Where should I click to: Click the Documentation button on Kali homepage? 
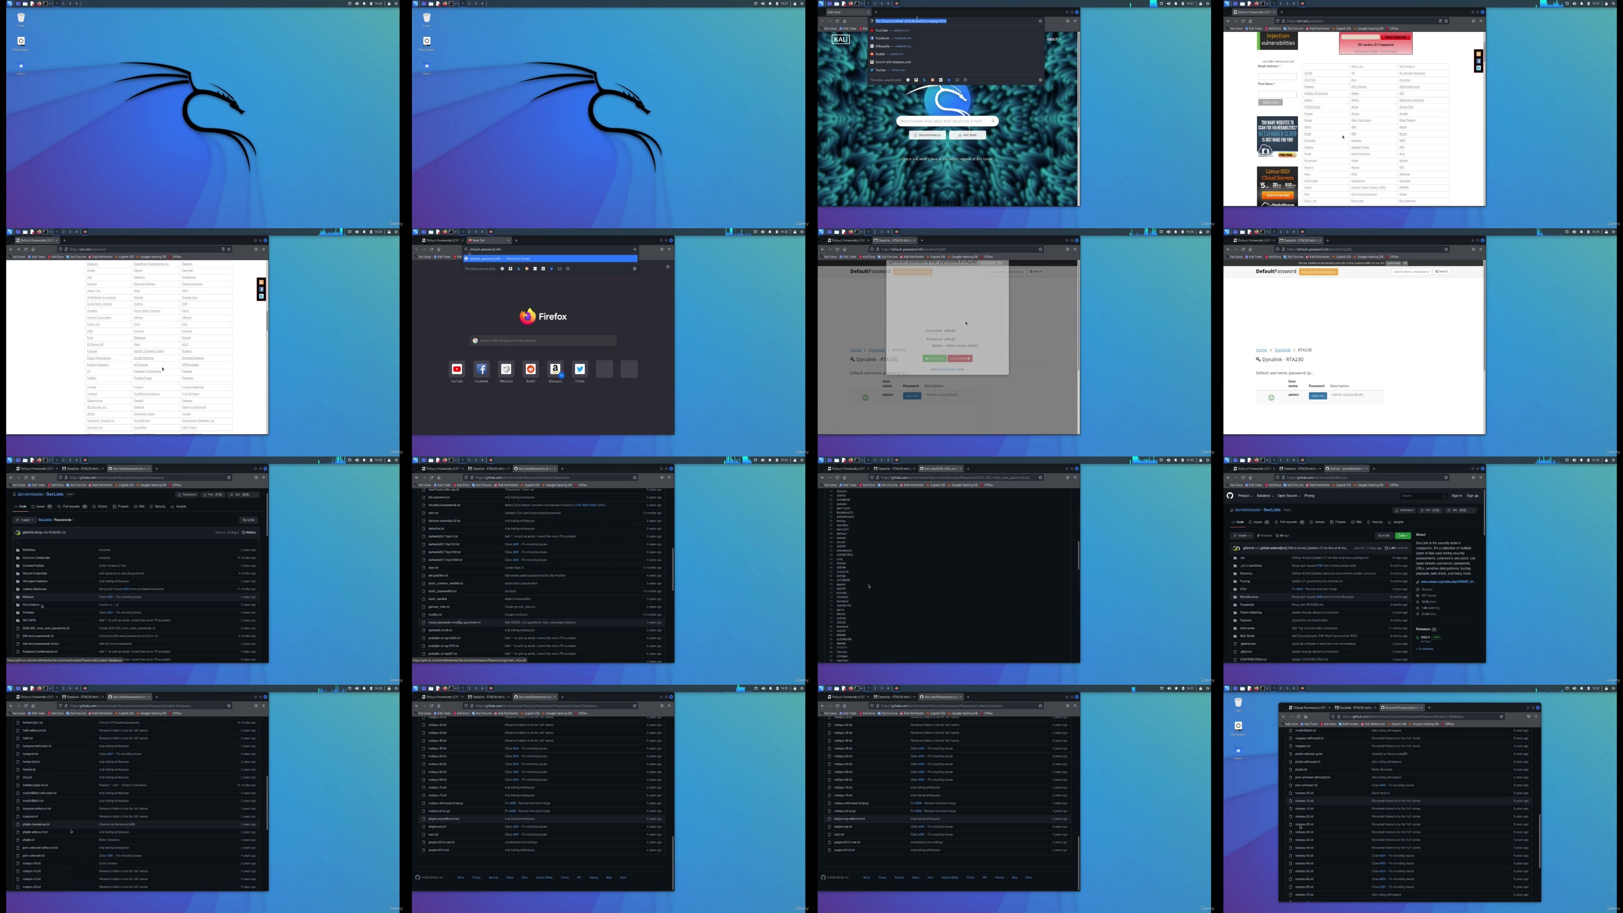[928, 135]
